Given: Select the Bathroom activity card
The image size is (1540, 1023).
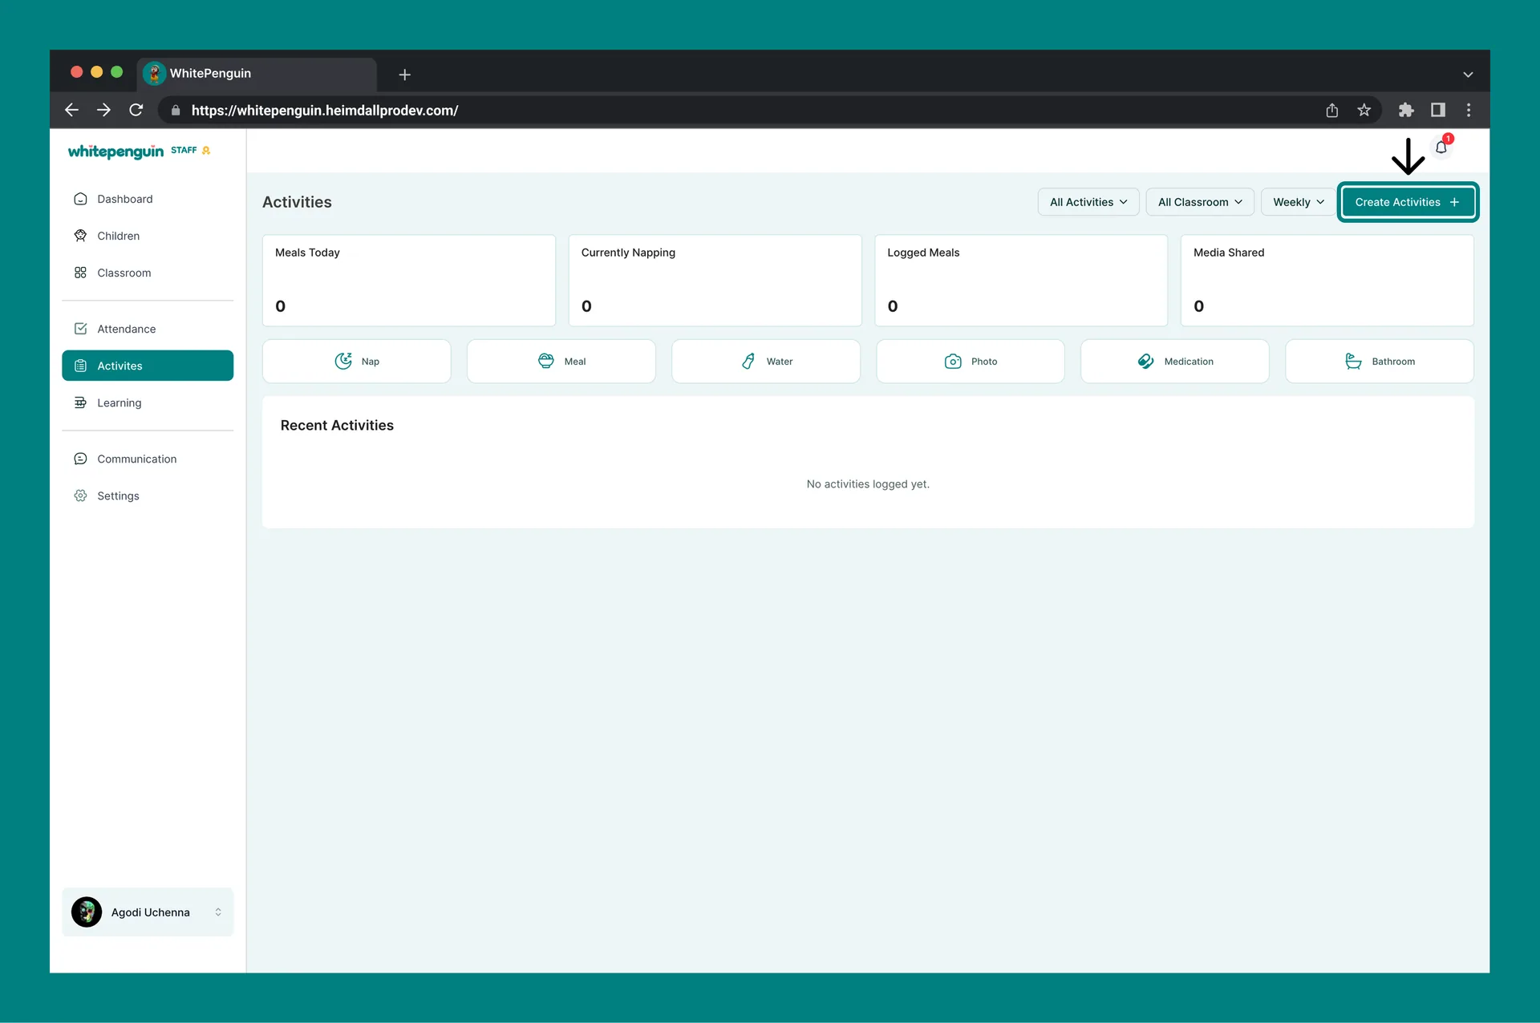Looking at the screenshot, I should (1380, 362).
